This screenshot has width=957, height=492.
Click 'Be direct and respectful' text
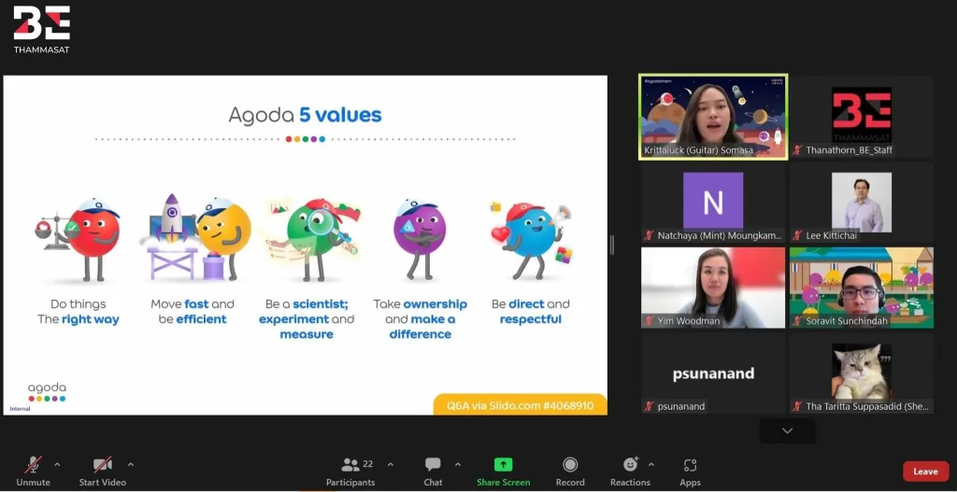click(x=531, y=312)
